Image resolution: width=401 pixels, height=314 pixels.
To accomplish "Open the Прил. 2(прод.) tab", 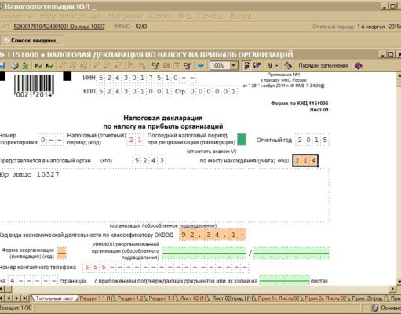I will click(368, 298).
